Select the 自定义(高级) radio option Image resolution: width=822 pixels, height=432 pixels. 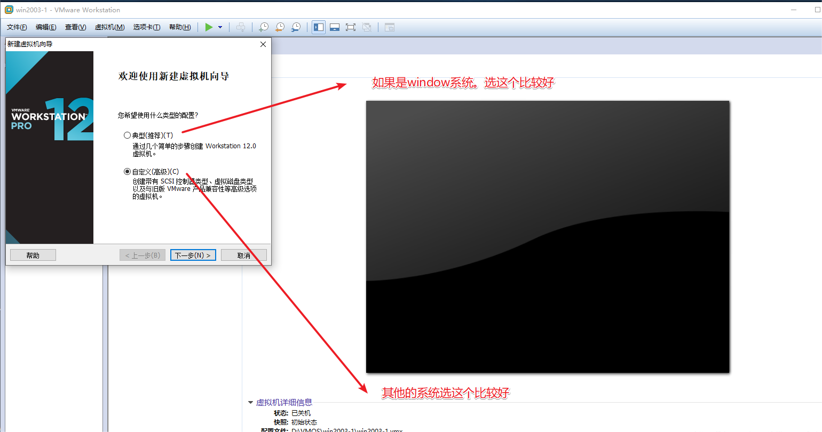(x=127, y=171)
